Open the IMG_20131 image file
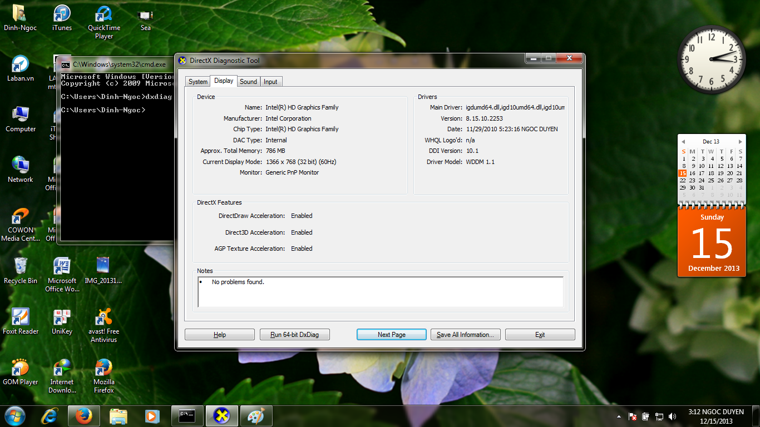The width and height of the screenshot is (760, 427). click(103, 271)
